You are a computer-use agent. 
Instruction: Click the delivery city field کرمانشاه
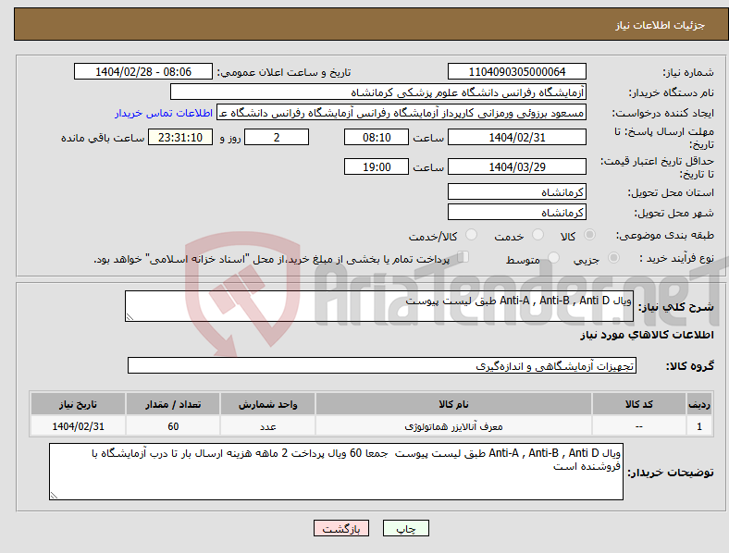click(x=516, y=212)
